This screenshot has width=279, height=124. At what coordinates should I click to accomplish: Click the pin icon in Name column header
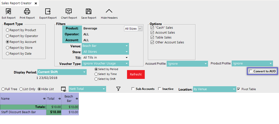tap(44, 99)
